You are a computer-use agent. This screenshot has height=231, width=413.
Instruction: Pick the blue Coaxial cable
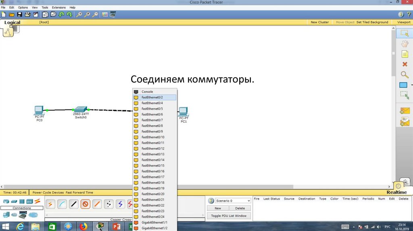(x=120, y=204)
